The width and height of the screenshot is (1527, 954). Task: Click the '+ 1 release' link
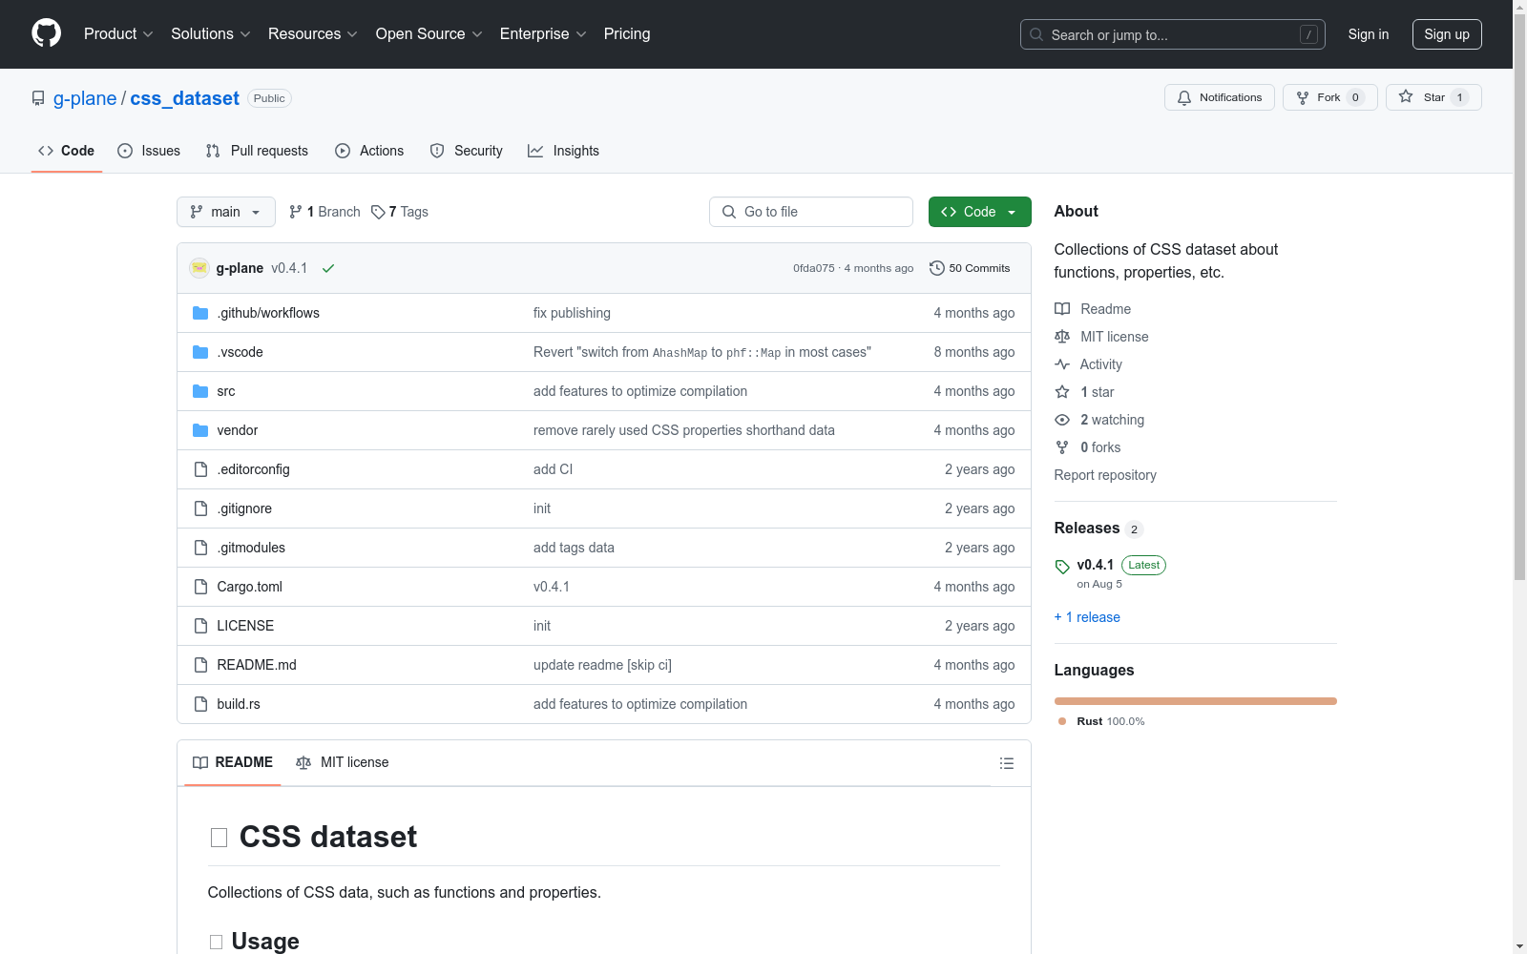point(1087,617)
